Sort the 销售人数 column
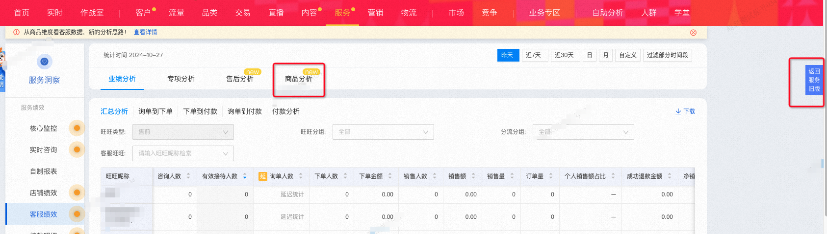This screenshot has height=234, width=827. pyautogui.click(x=435, y=176)
